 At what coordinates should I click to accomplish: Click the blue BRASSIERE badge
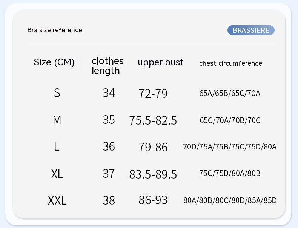click(251, 30)
